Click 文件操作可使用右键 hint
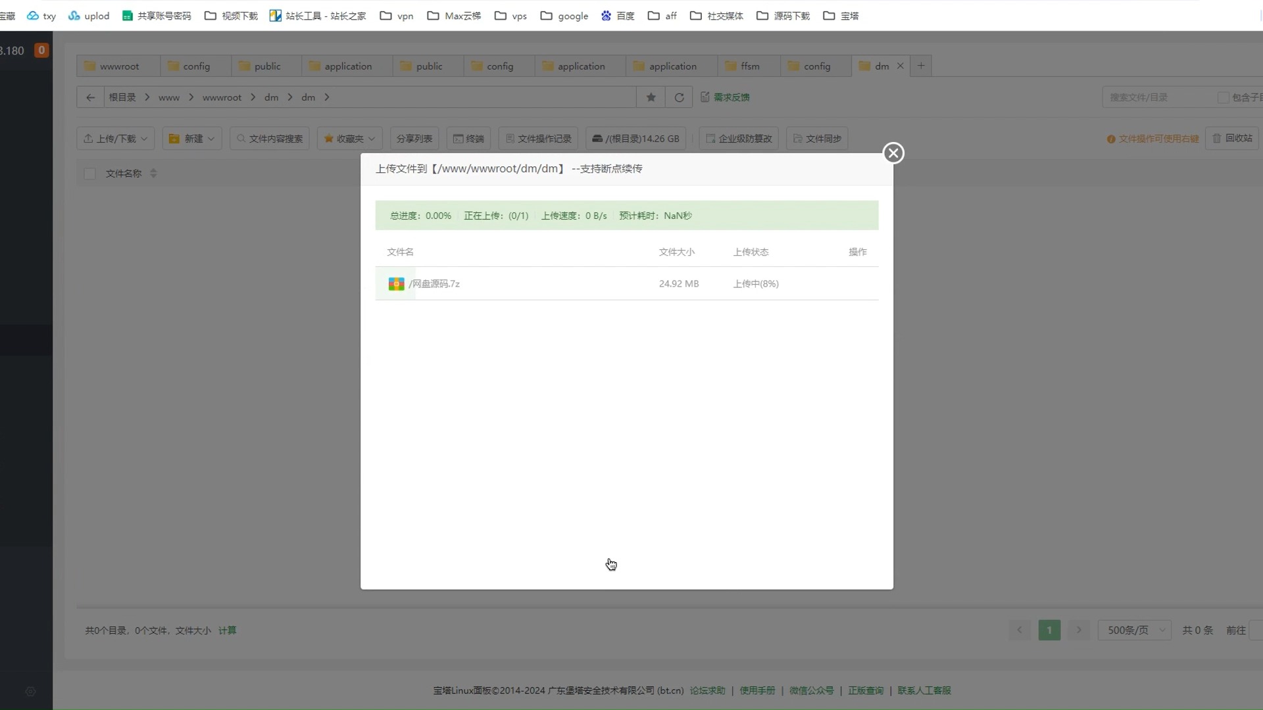 [1152, 139]
